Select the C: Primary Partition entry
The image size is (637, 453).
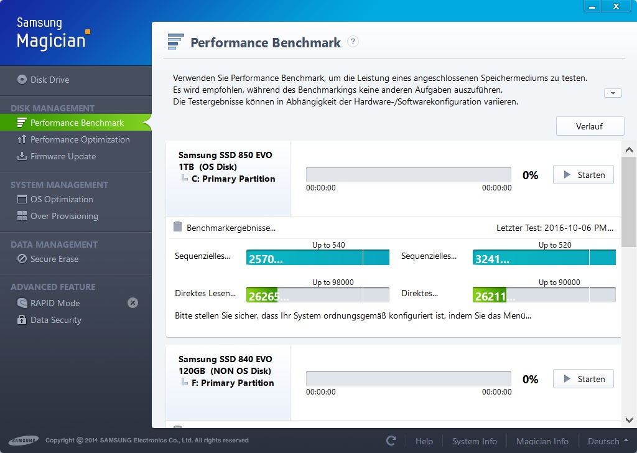233,179
